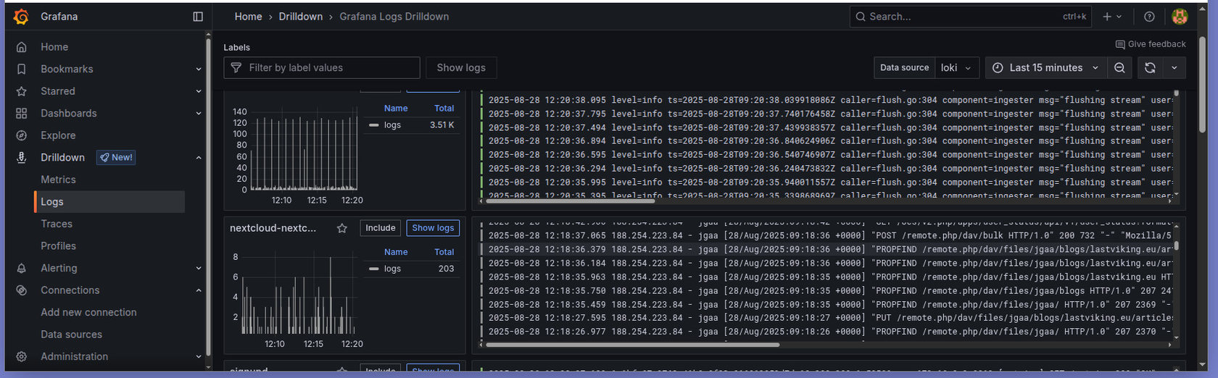Click the Alerting bell icon
1218x378 pixels.
tap(22, 268)
